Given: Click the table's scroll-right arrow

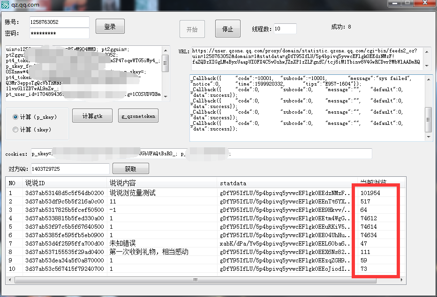Looking at the screenshot, I should pyautogui.click(x=401, y=280).
